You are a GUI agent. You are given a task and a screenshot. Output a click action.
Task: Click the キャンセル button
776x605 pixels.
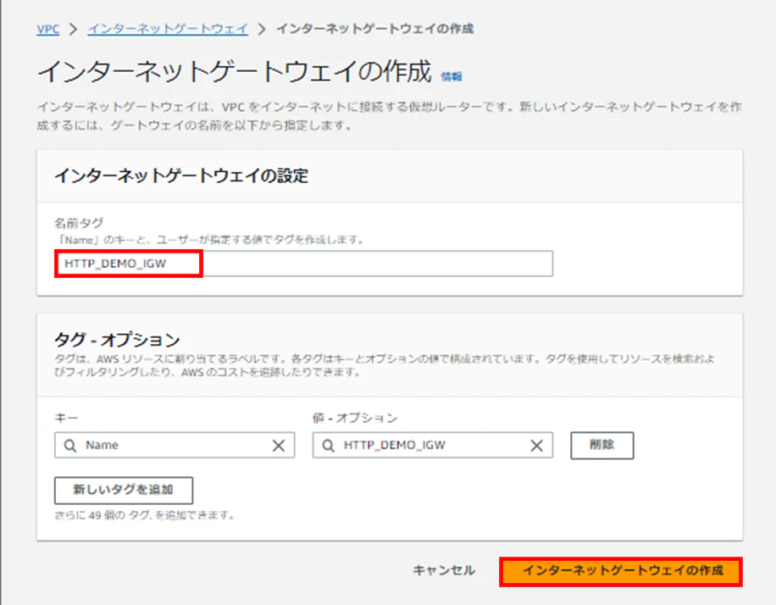pos(444,571)
